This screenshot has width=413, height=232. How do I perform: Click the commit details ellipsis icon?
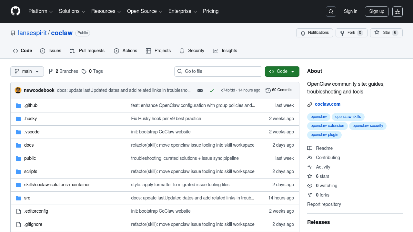pyautogui.click(x=200, y=91)
